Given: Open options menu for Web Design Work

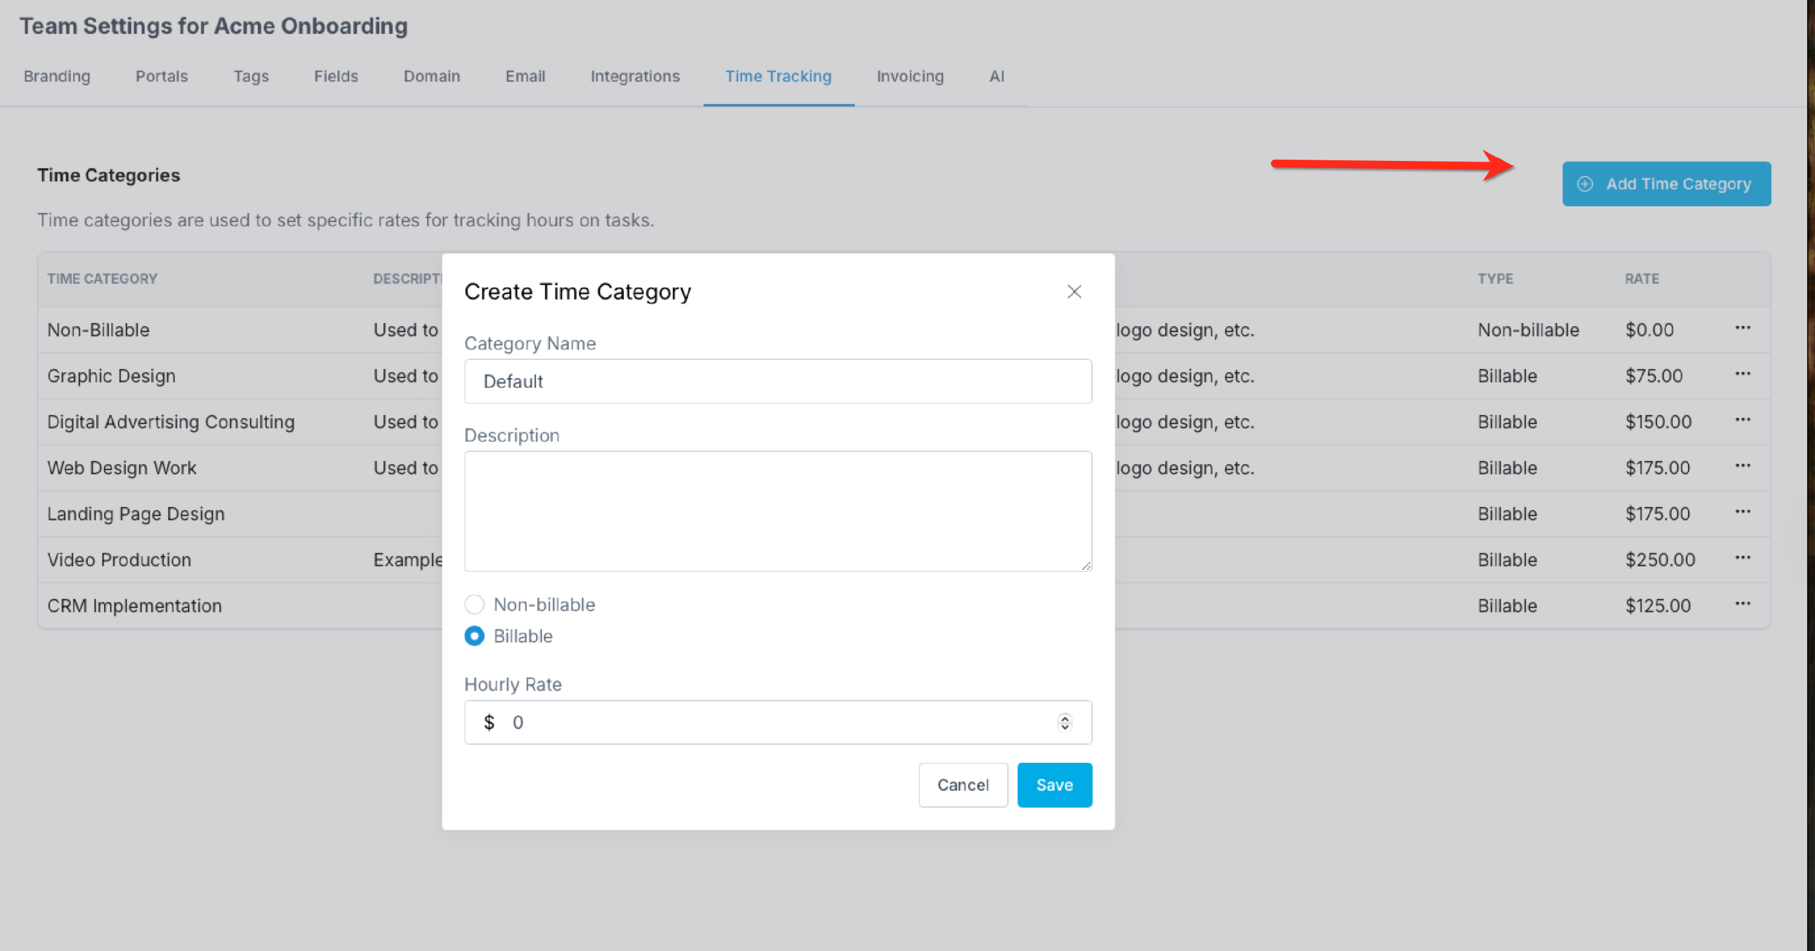Looking at the screenshot, I should pyautogui.click(x=1742, y=466).
